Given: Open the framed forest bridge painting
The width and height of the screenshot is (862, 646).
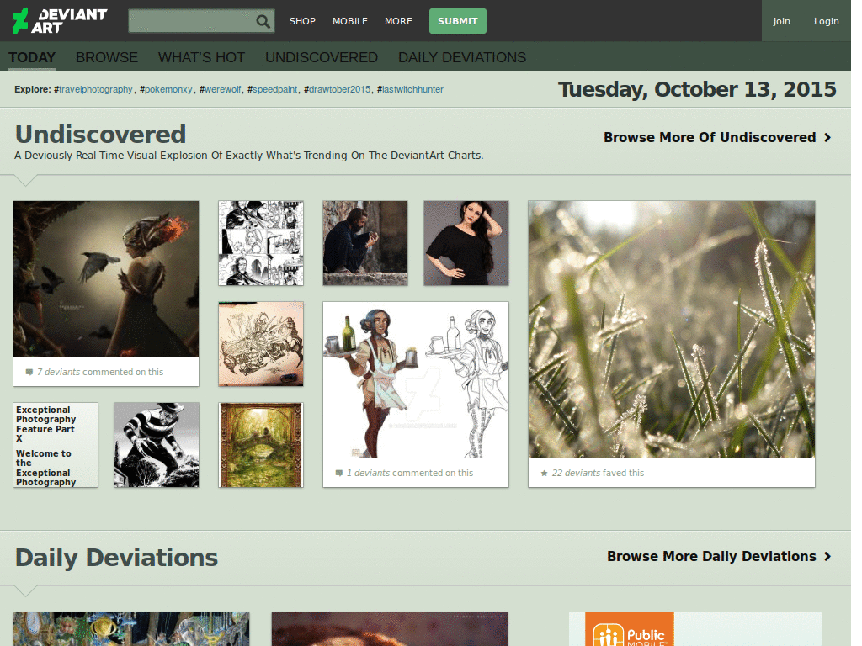Looking at the screenshot, I should pos(261,445).
